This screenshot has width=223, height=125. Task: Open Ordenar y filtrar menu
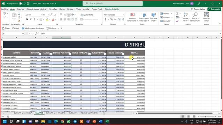(x=186, y=17)
